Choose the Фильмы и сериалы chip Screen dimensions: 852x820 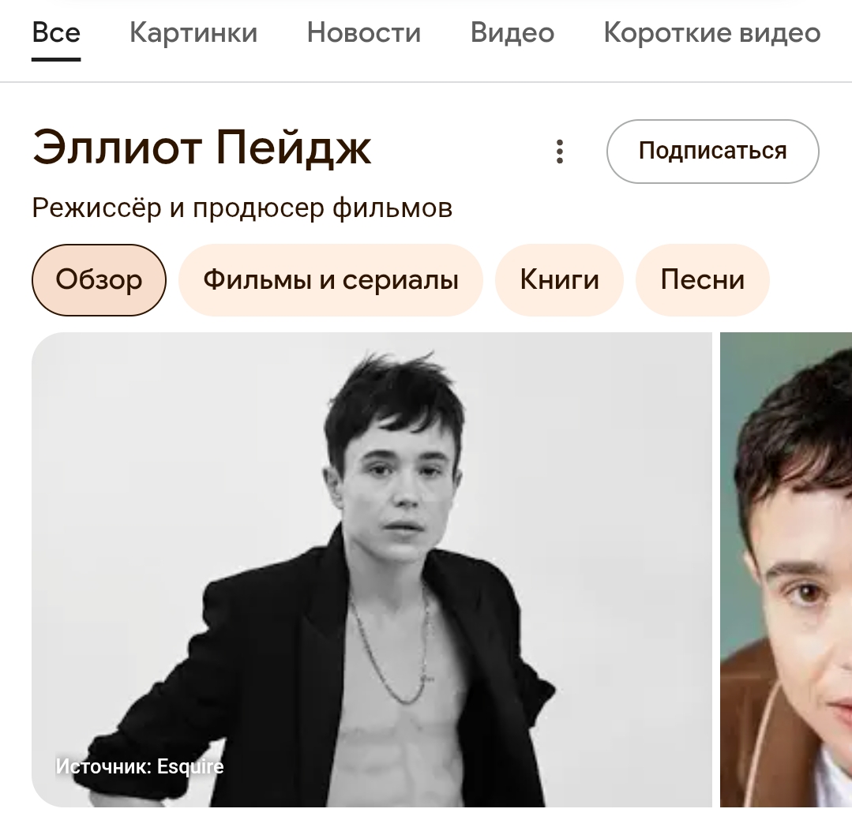(331, 279)
